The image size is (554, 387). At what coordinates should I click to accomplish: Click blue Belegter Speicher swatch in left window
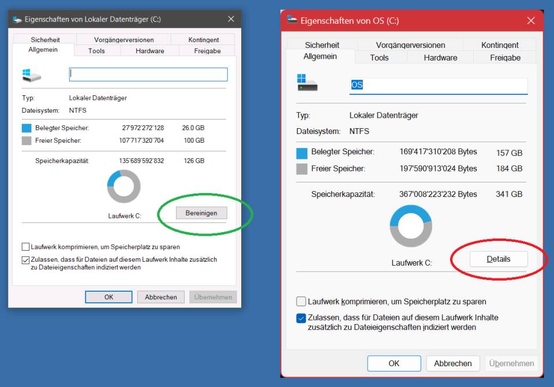coord(27,128)
